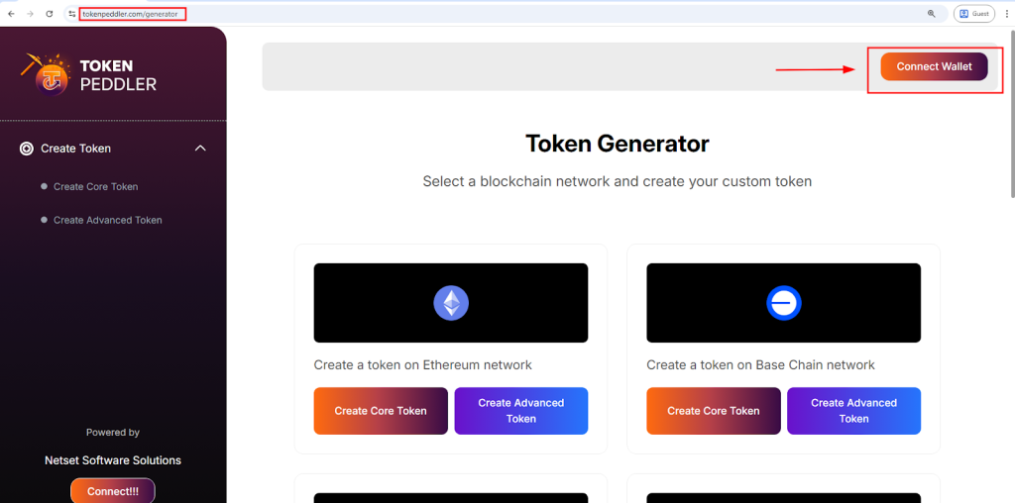Click the browser back arrow
This screenshot has width=1015, height=503.
coord(11,14)
